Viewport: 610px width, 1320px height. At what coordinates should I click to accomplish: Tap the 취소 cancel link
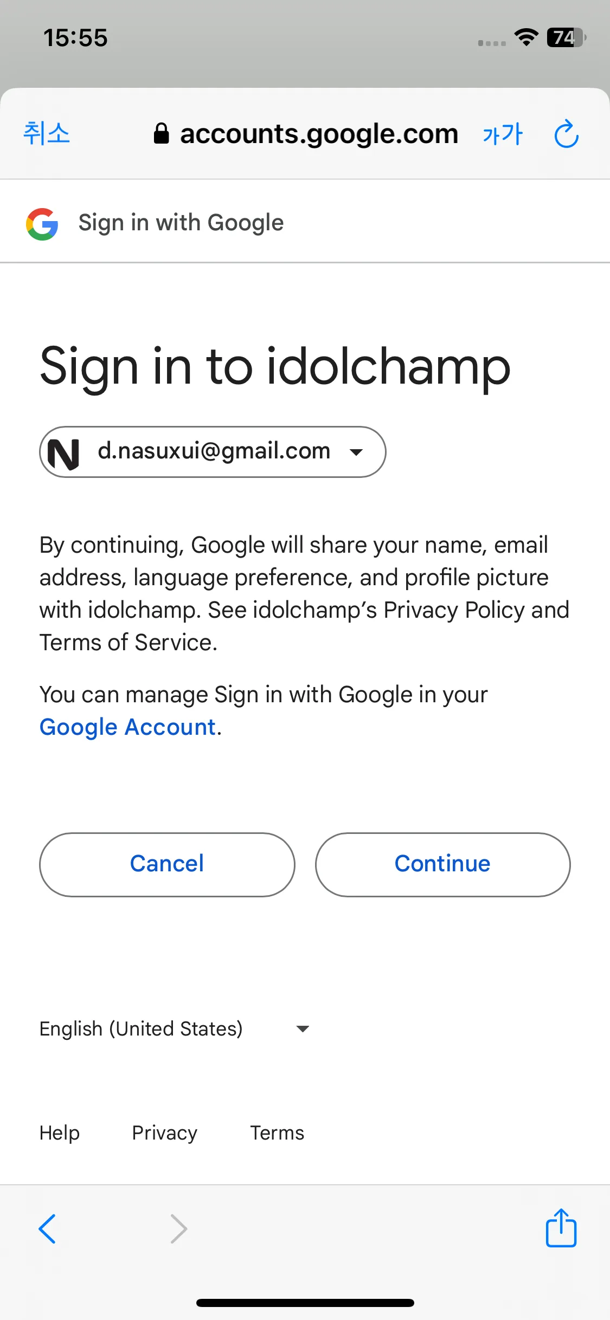coord(47,133)
